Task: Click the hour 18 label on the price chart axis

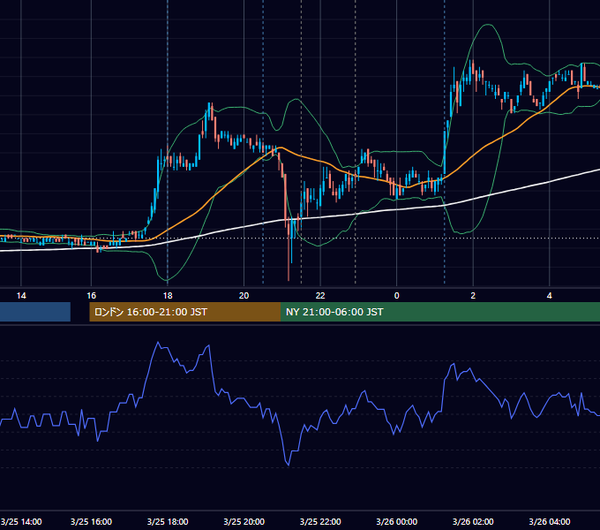Action: [168, 296]
